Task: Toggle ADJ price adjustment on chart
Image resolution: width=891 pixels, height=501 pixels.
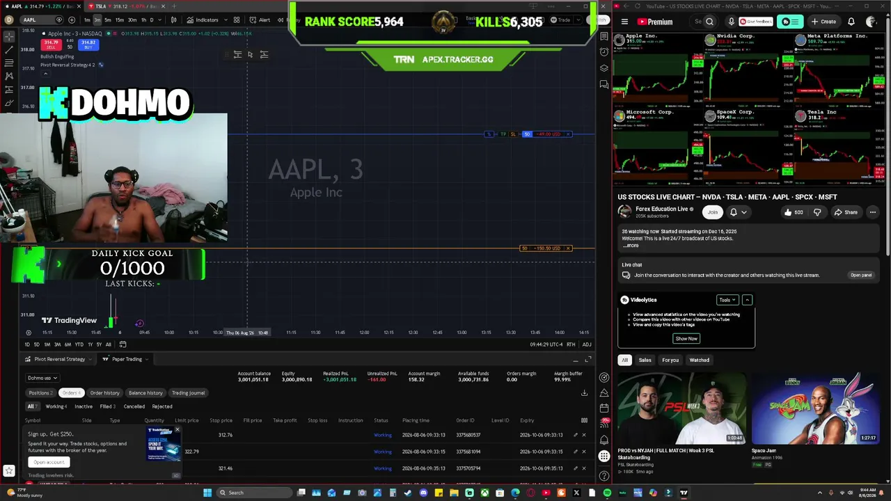Action: (x=587, y=344)
